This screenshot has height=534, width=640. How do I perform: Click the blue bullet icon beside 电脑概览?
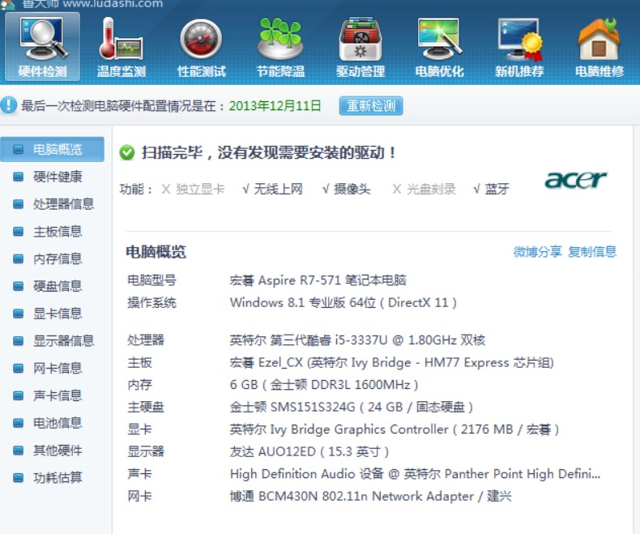point(19,149)
